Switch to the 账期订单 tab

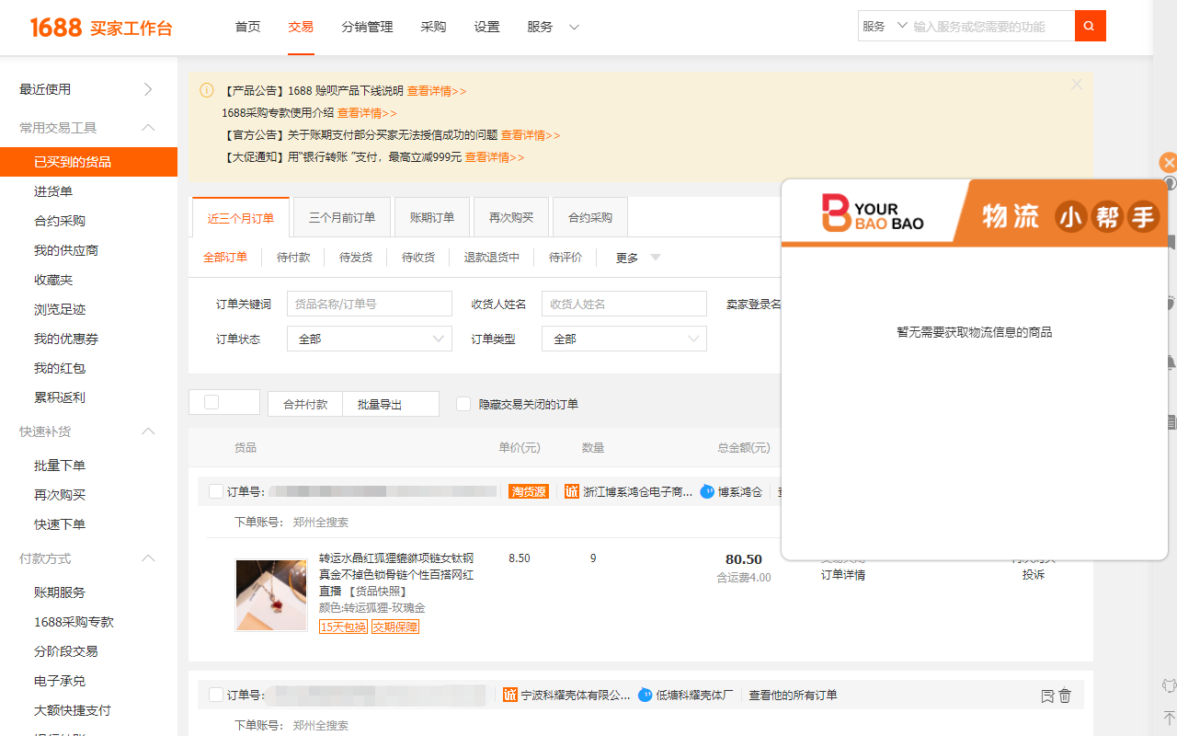point(432,218)
